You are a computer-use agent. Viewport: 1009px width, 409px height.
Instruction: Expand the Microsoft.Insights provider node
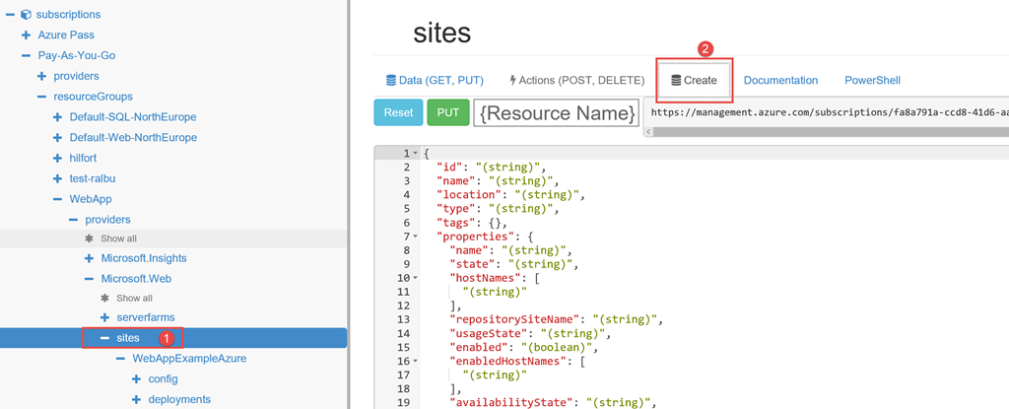[90, 258]
